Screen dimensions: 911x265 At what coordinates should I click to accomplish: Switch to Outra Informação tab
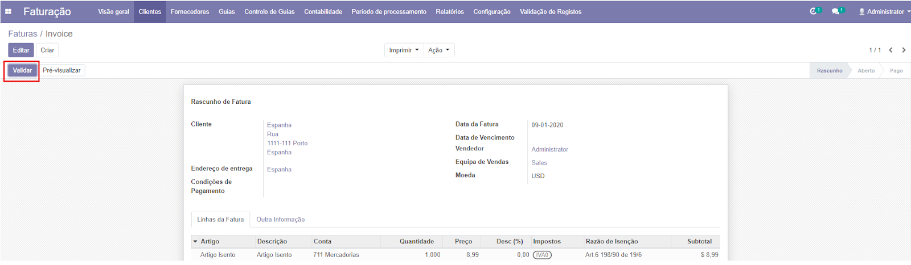click(280, 220)
